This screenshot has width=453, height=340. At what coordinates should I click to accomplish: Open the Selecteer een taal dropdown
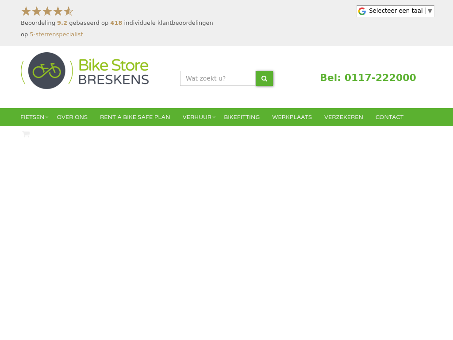click(395, 11)
